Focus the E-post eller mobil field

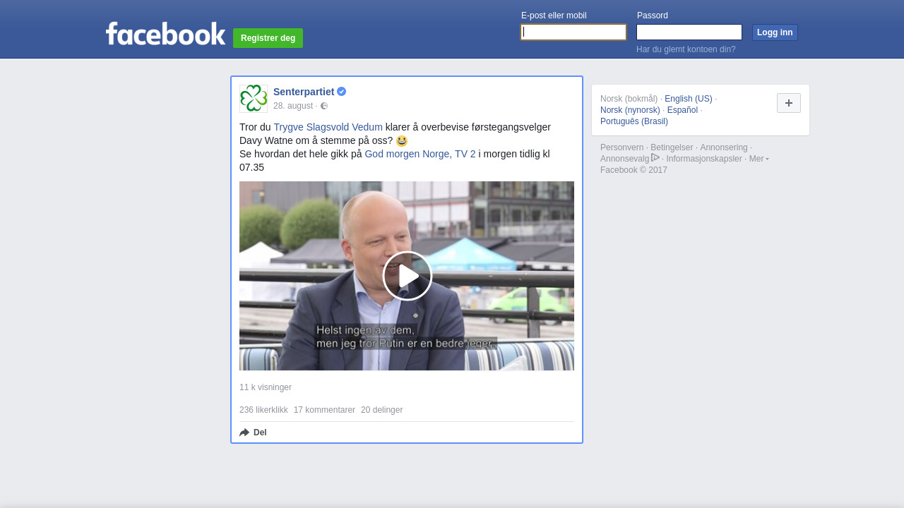tap(573, 32)
